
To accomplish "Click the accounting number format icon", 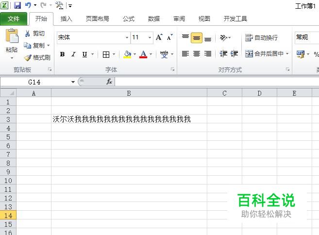I will coord(301,54).
